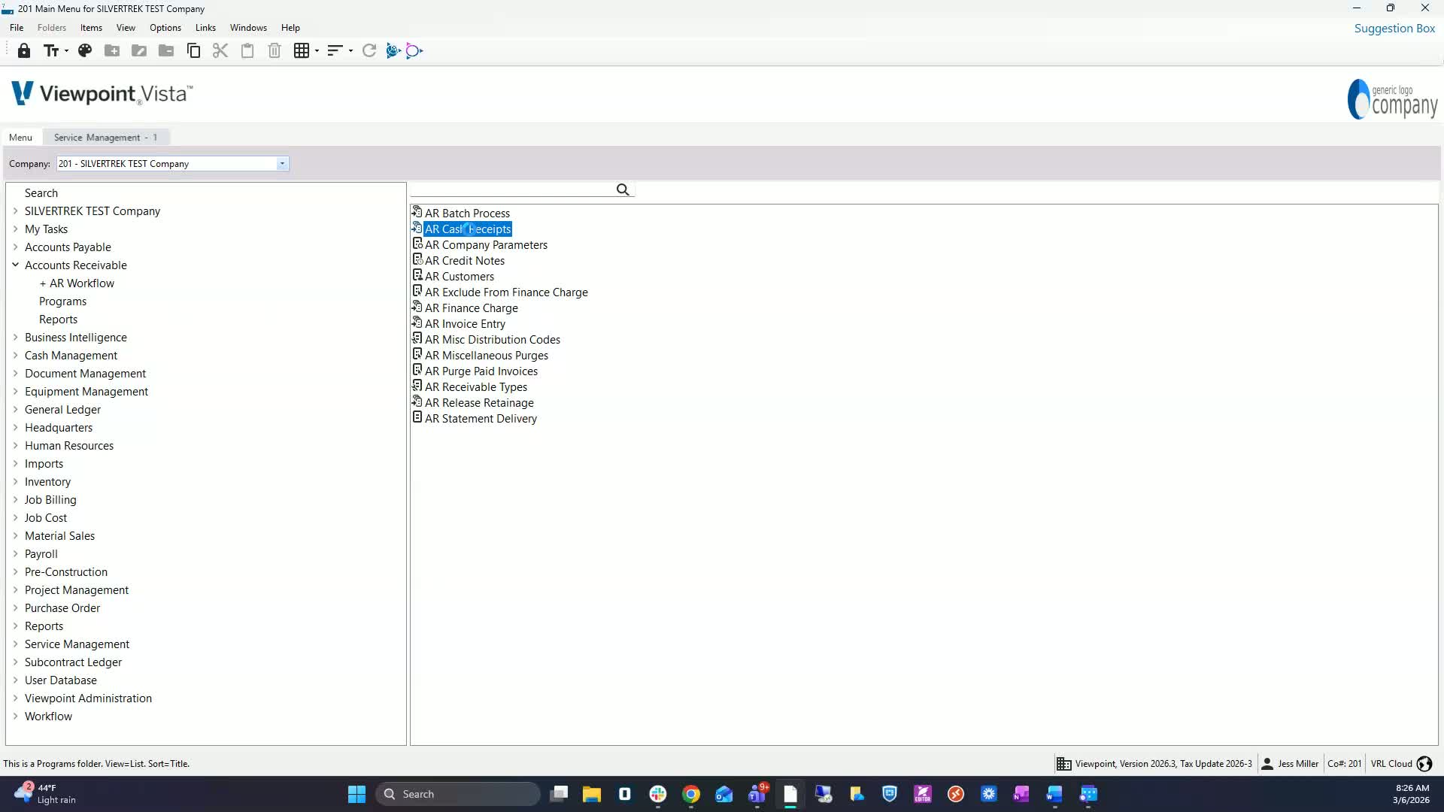The image size is (1444, 812).
Task: Select Reports under Accounts Receivable
Action: [x=58, y=320]
